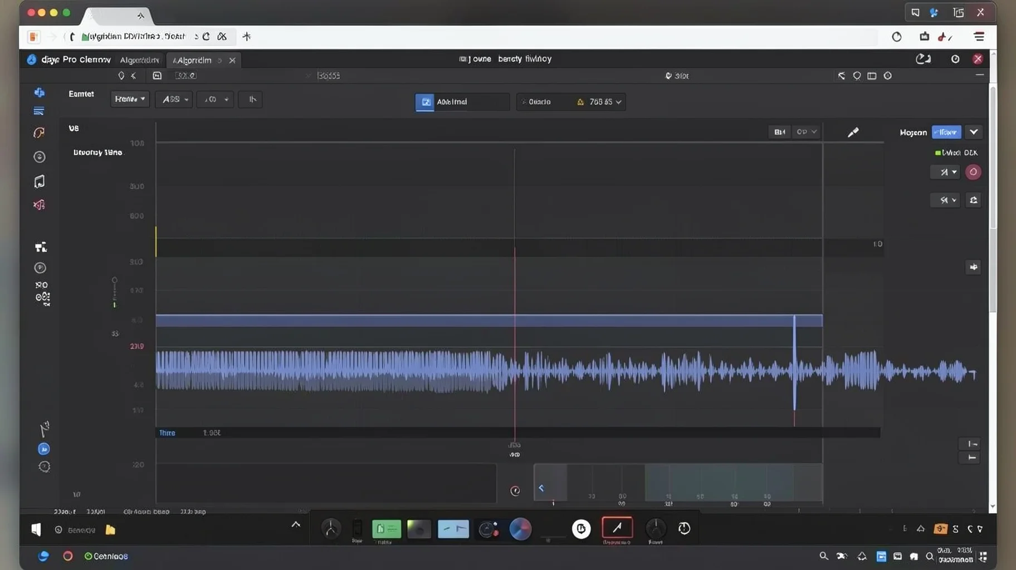
Task: Click the blue gradient color wheel in the dock
Action: coord(520,529)
